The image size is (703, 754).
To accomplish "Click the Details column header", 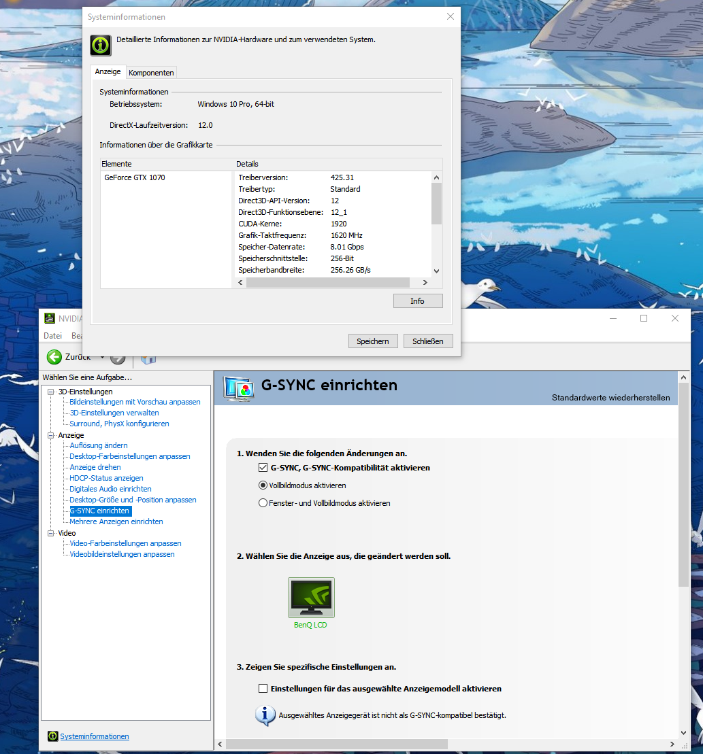I will [x=338, y=164].
